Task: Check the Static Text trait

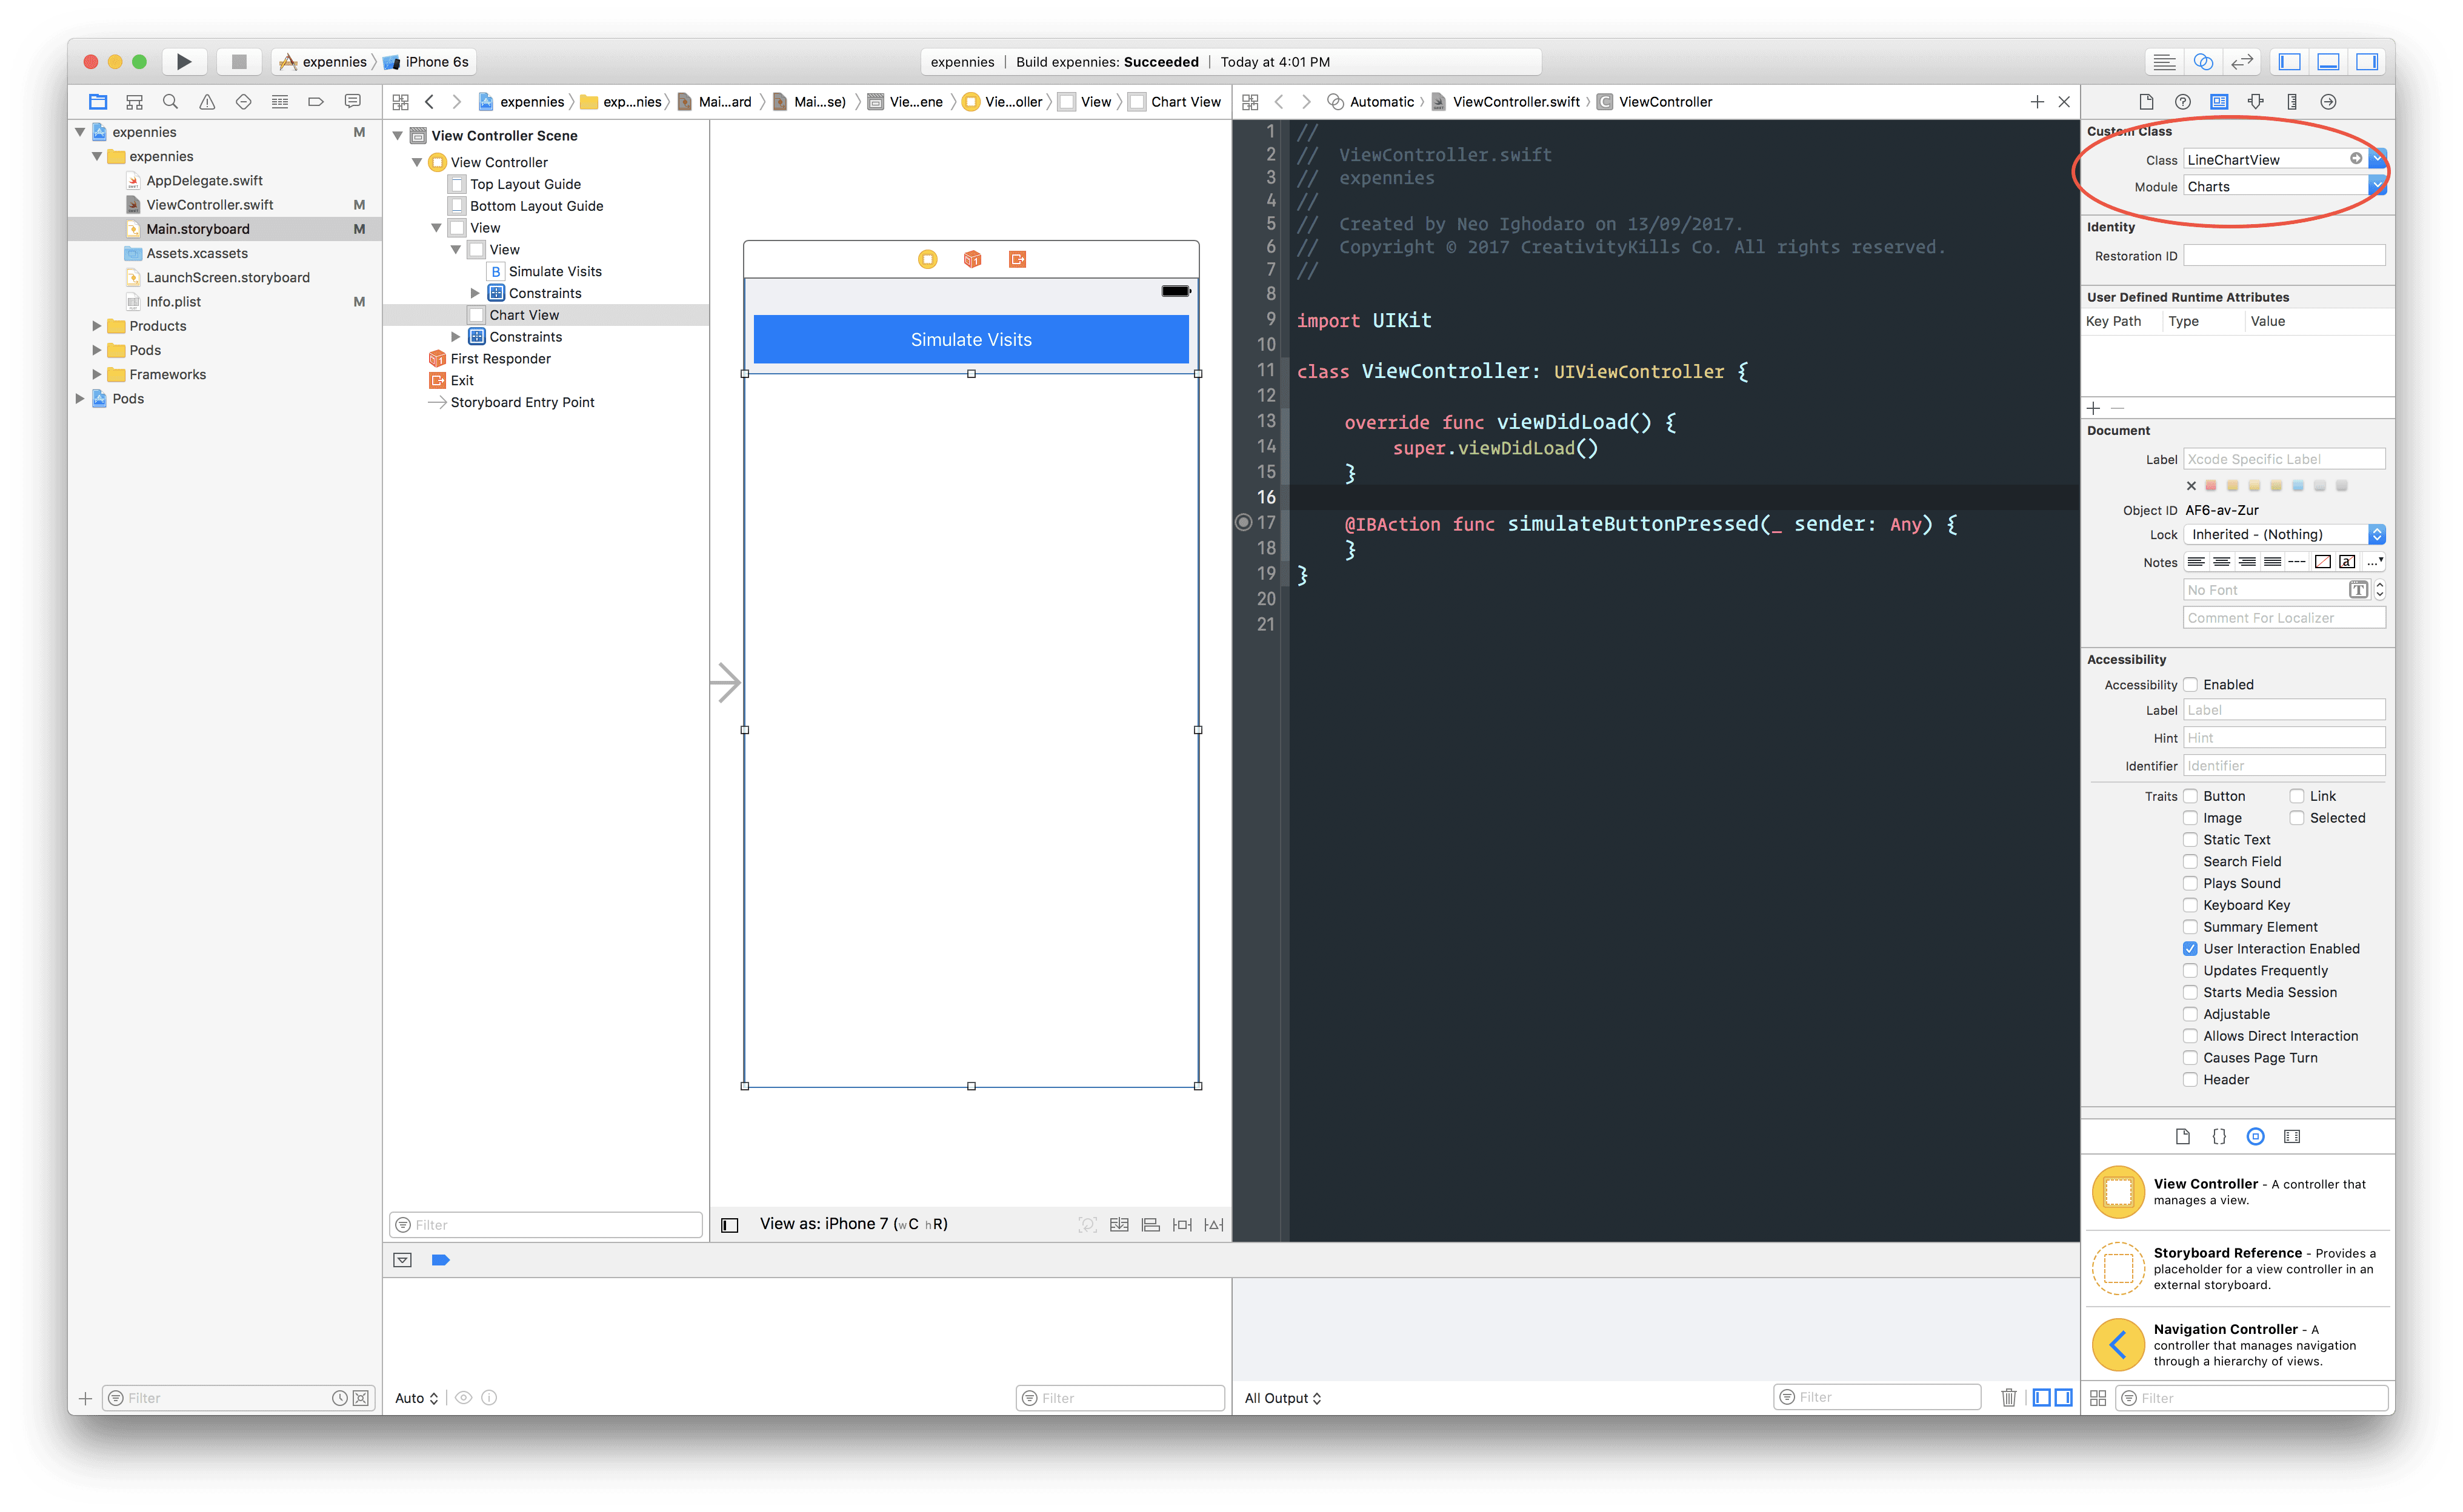Action: pos(2191,839)
